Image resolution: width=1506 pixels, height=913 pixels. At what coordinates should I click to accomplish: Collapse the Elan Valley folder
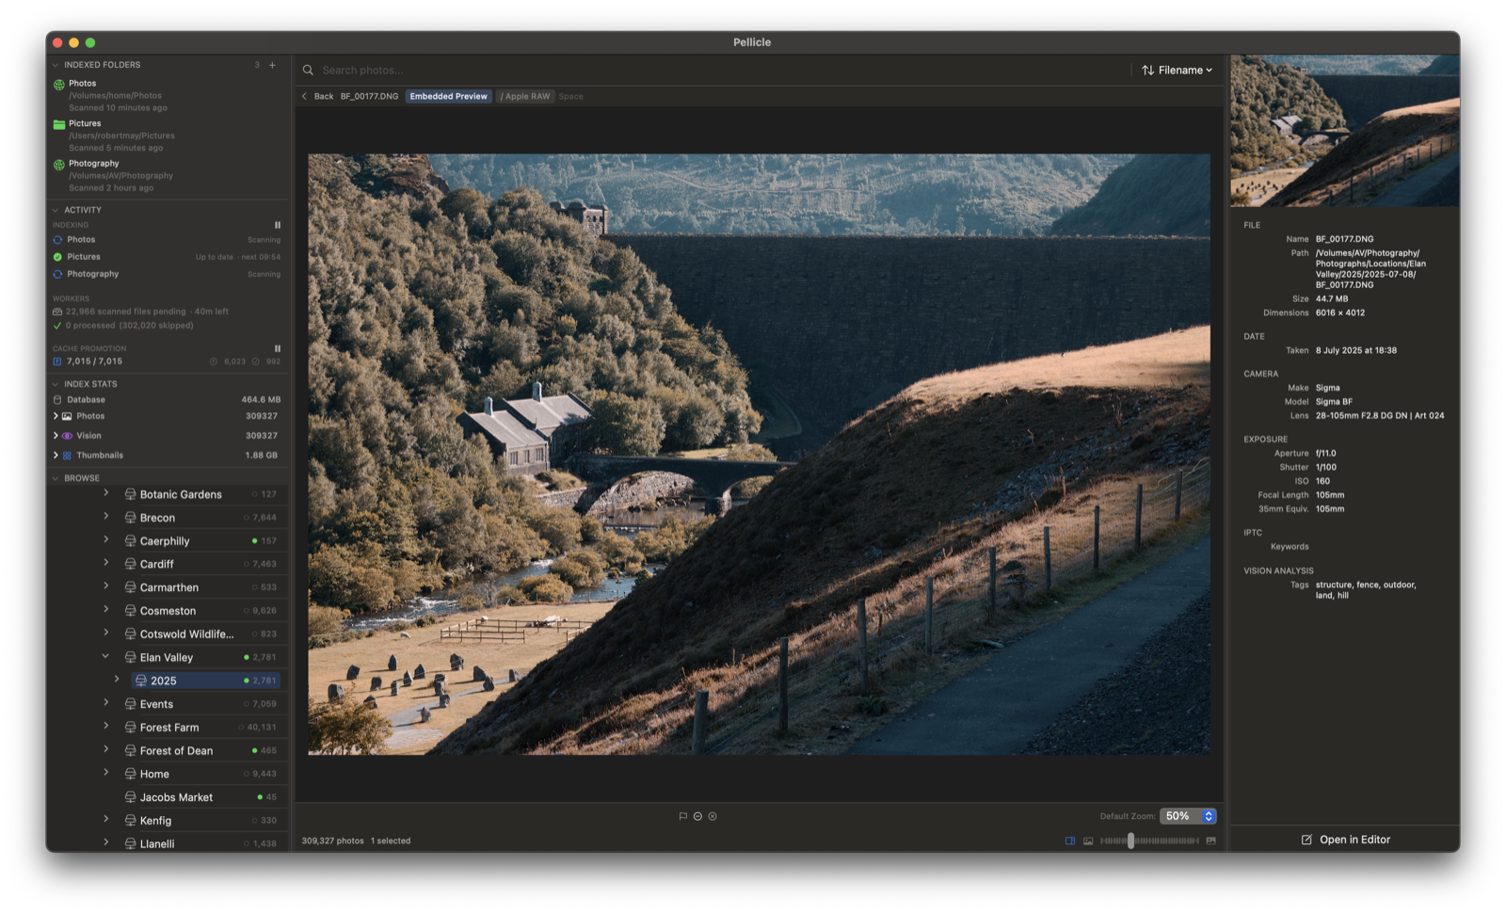105,656
